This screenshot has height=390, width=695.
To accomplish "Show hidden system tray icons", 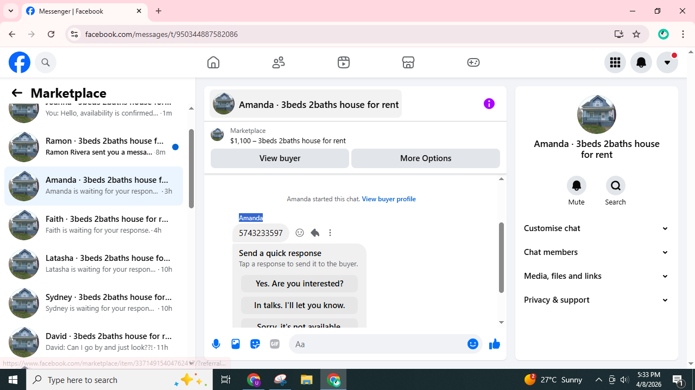I will point(598,380).
